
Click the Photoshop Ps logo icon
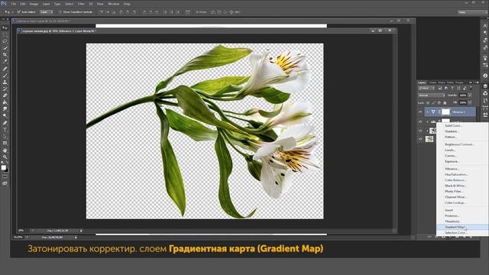[3, 3]
